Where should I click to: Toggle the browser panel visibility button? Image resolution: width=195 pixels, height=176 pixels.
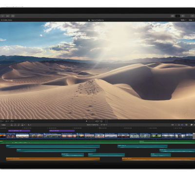pos(173,16)
